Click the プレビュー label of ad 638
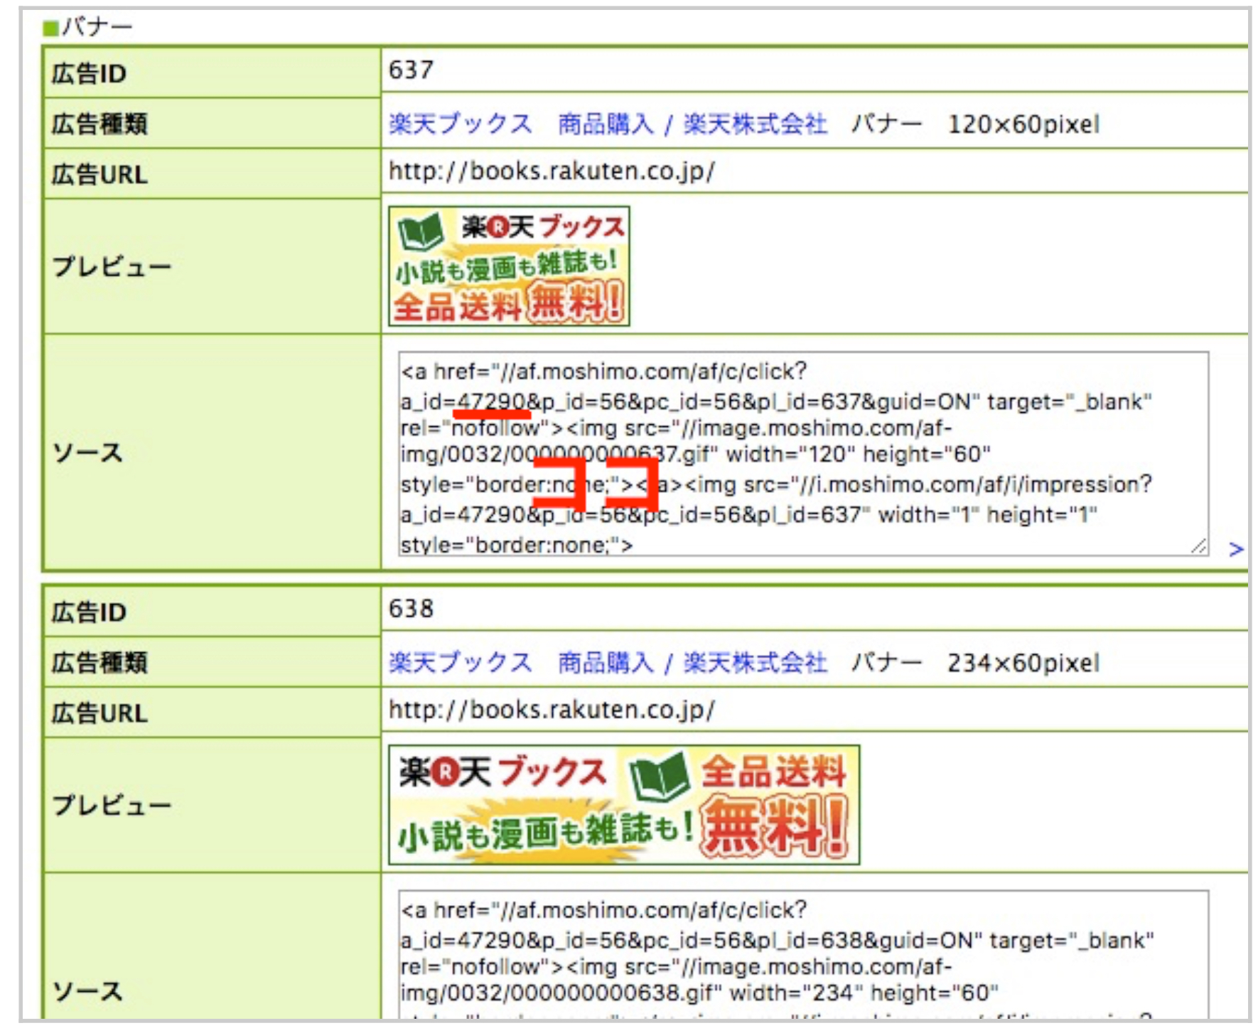Viewport: 1258px width, 1033px height. (x=112, y=805)
